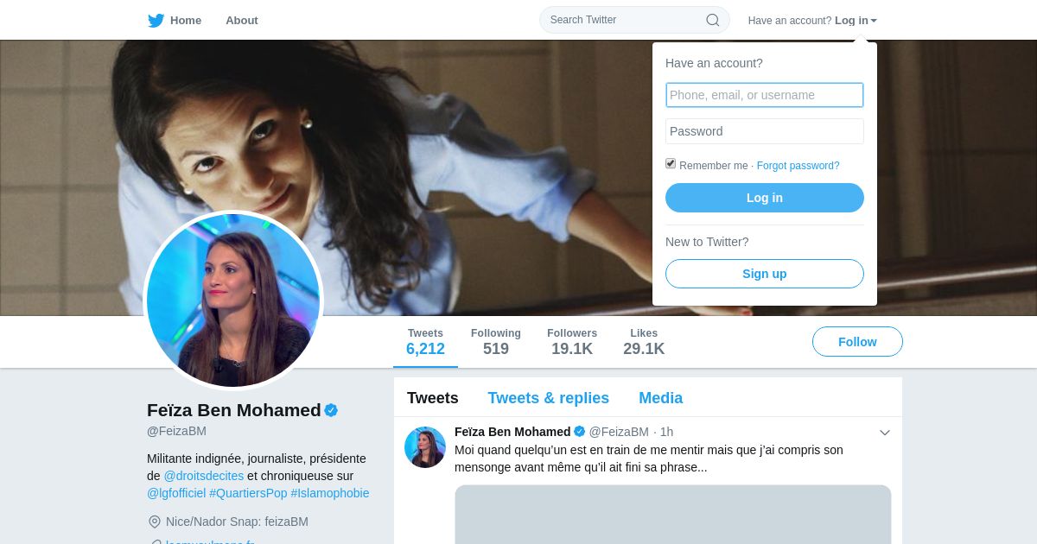Open the About menu item
Image resolution: width=1037 pixels, height=544 pixels.
point(242,20)
